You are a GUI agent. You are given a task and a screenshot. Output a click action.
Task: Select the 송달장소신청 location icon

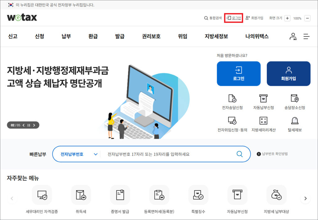(295, 99)
